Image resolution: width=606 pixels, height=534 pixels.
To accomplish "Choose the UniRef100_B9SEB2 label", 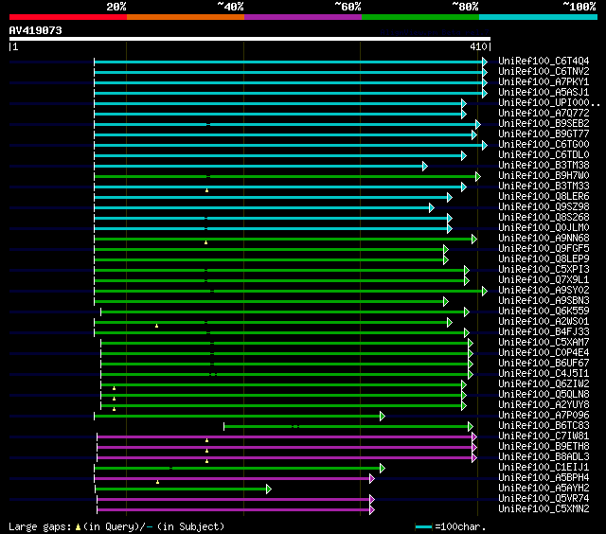I will click(x=544, y=124).
